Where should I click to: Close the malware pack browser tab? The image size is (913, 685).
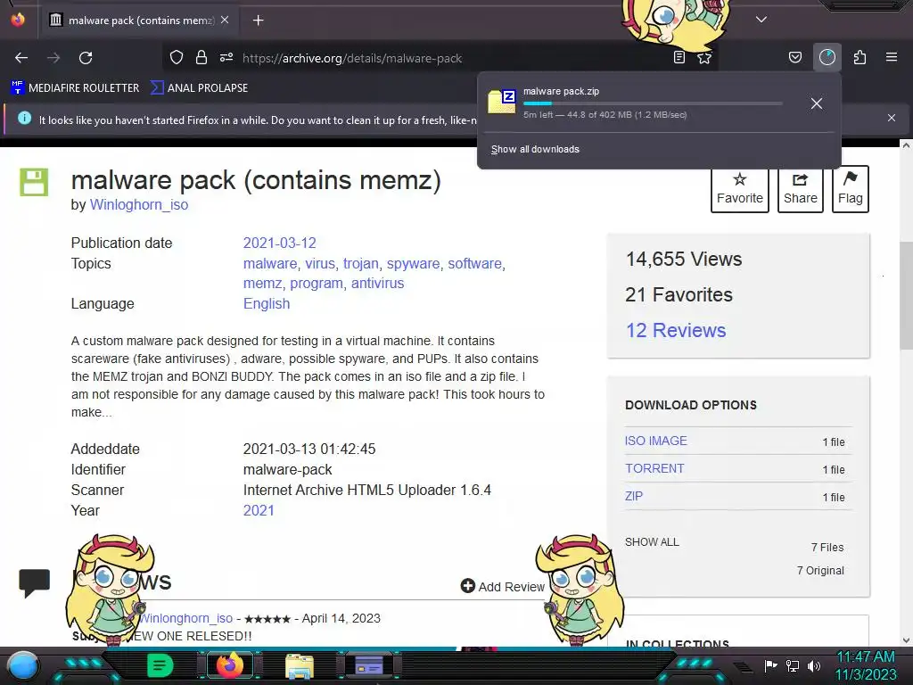click(x=225, y=20)
